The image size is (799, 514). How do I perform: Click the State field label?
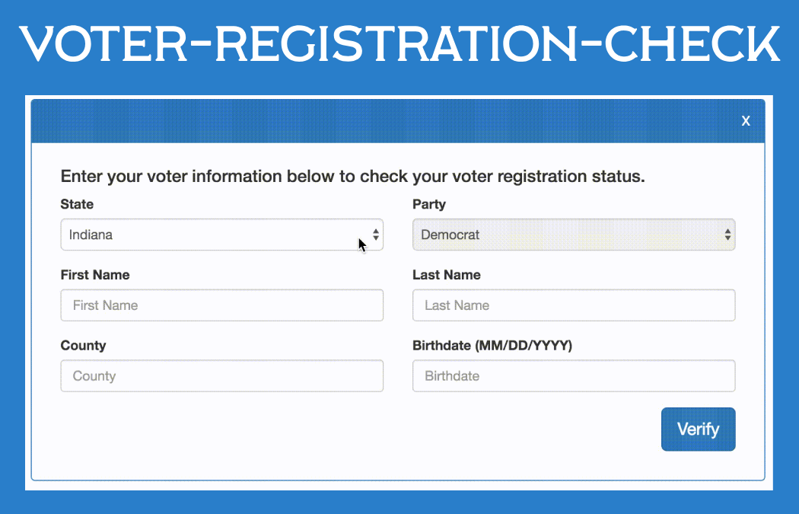77,204
